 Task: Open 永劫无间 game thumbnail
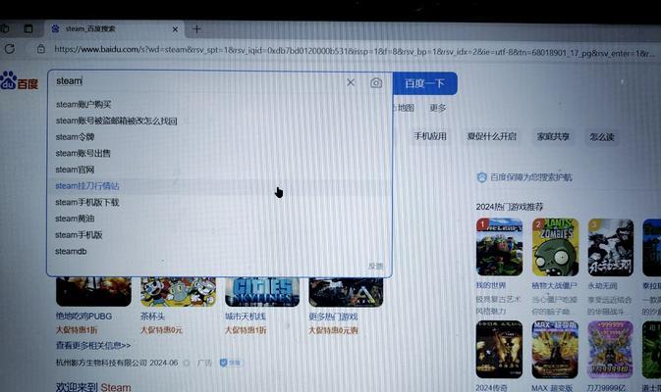coord(610,248)
